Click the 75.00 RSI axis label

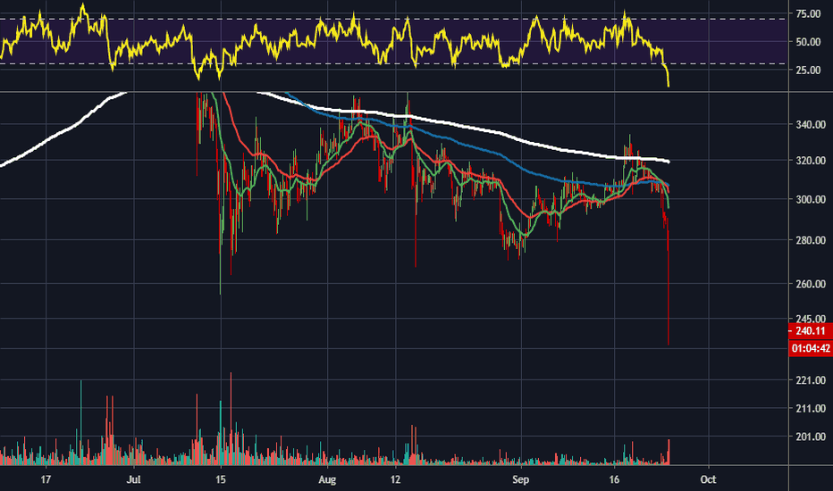click(x=808, y=14)
